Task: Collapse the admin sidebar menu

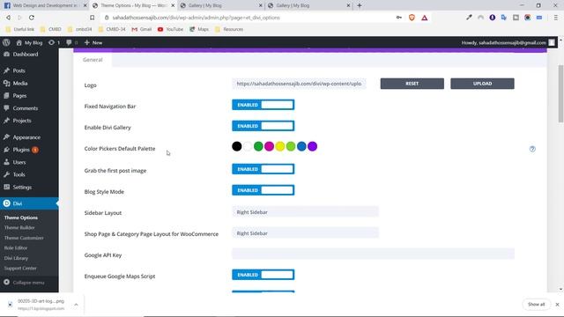Action: tap(25, 283)
